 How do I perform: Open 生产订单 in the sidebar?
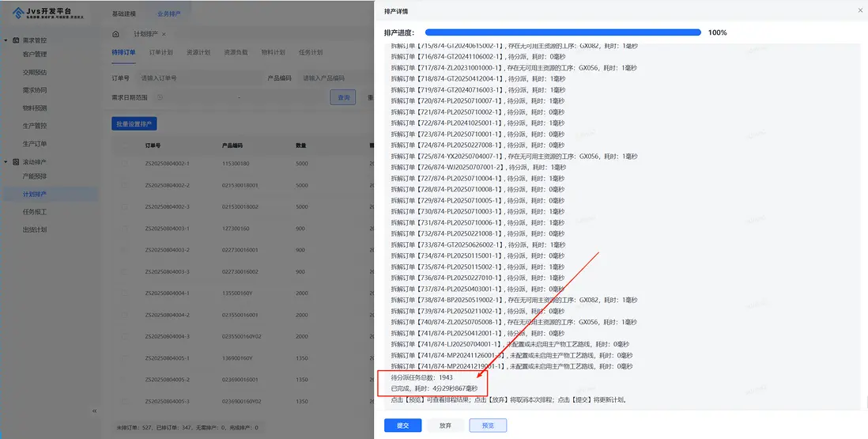pos(34,144)
